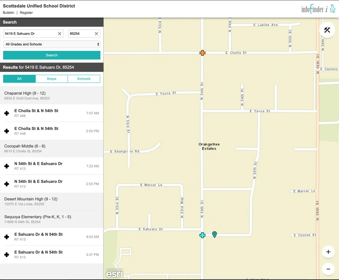This screenshot has width=339, height=280.
Task: Select Chaparral High (9 - 12) school row
Action: [x=52, y=95]
